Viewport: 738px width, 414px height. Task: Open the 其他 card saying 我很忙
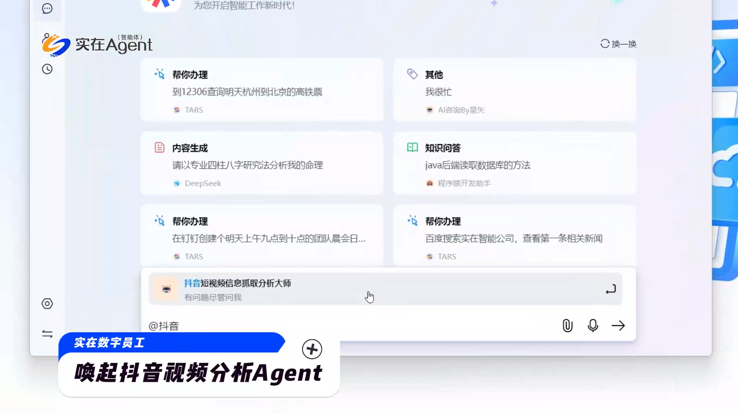click(x=514, y=91)
